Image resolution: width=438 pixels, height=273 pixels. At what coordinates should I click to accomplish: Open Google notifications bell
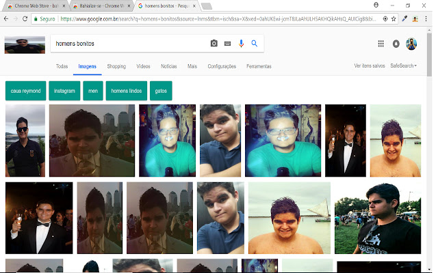(x=396, y=44)
